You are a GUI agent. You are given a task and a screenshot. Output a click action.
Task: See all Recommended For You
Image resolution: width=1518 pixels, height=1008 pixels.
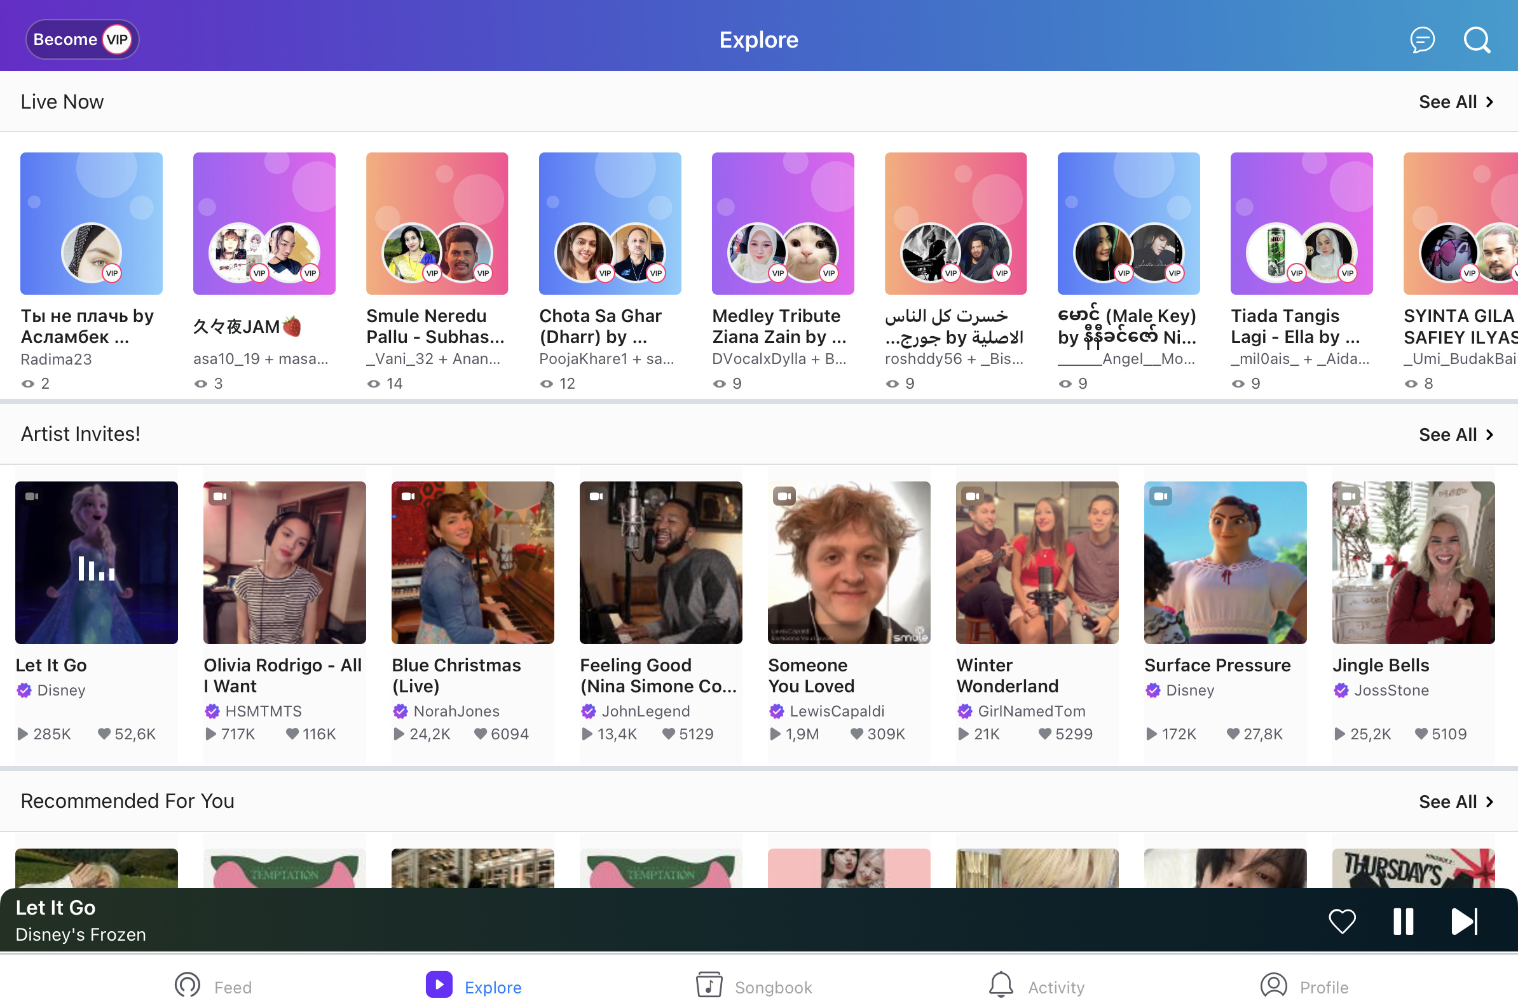[1456, 802]
